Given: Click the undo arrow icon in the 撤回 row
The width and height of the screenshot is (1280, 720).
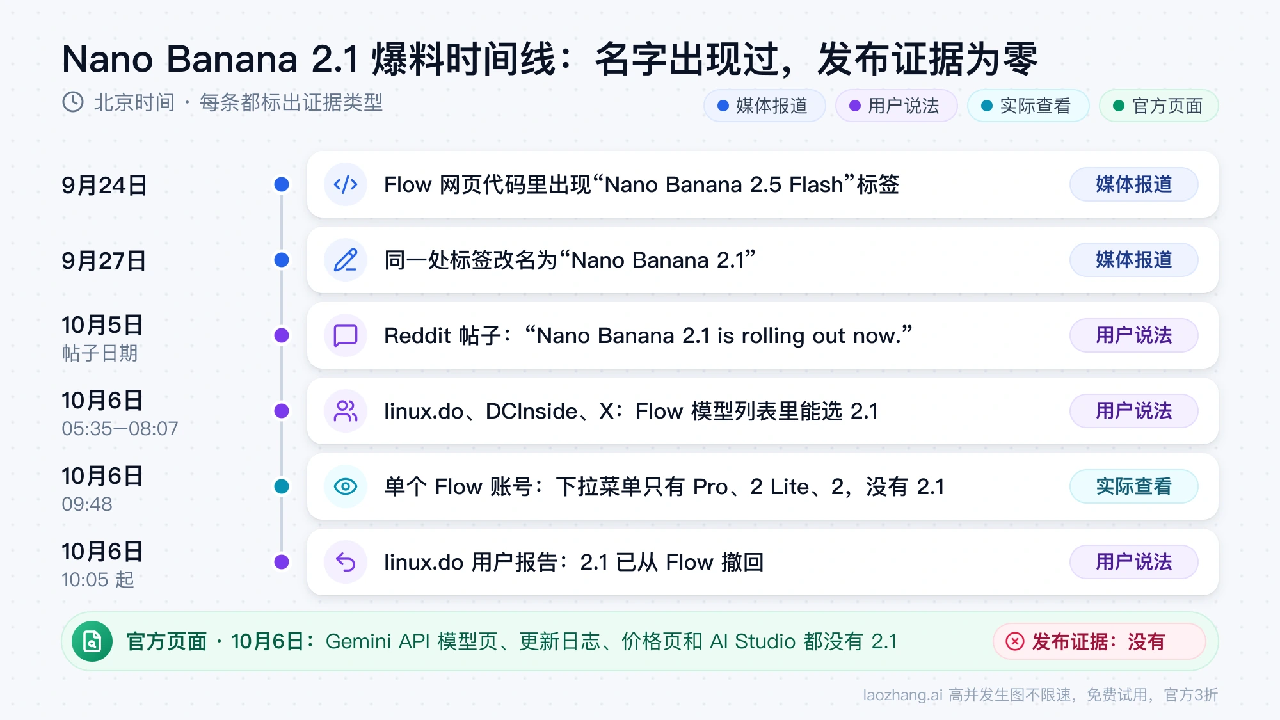Looking at the screenshot, I should coord(346,562).
